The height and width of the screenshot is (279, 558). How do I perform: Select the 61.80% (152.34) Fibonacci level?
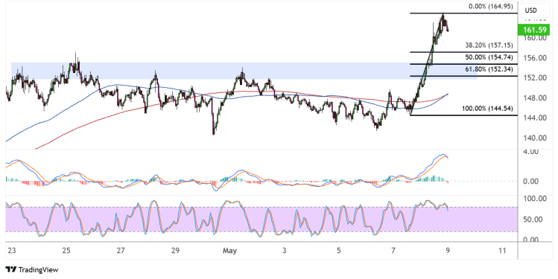pos(489,69)
